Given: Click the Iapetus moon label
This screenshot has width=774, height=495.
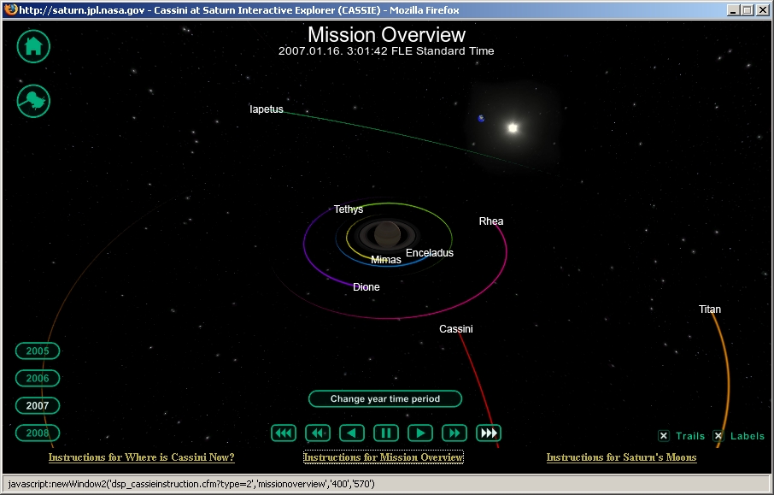Looking at the screenshot, I should click(x=267, y=109).
